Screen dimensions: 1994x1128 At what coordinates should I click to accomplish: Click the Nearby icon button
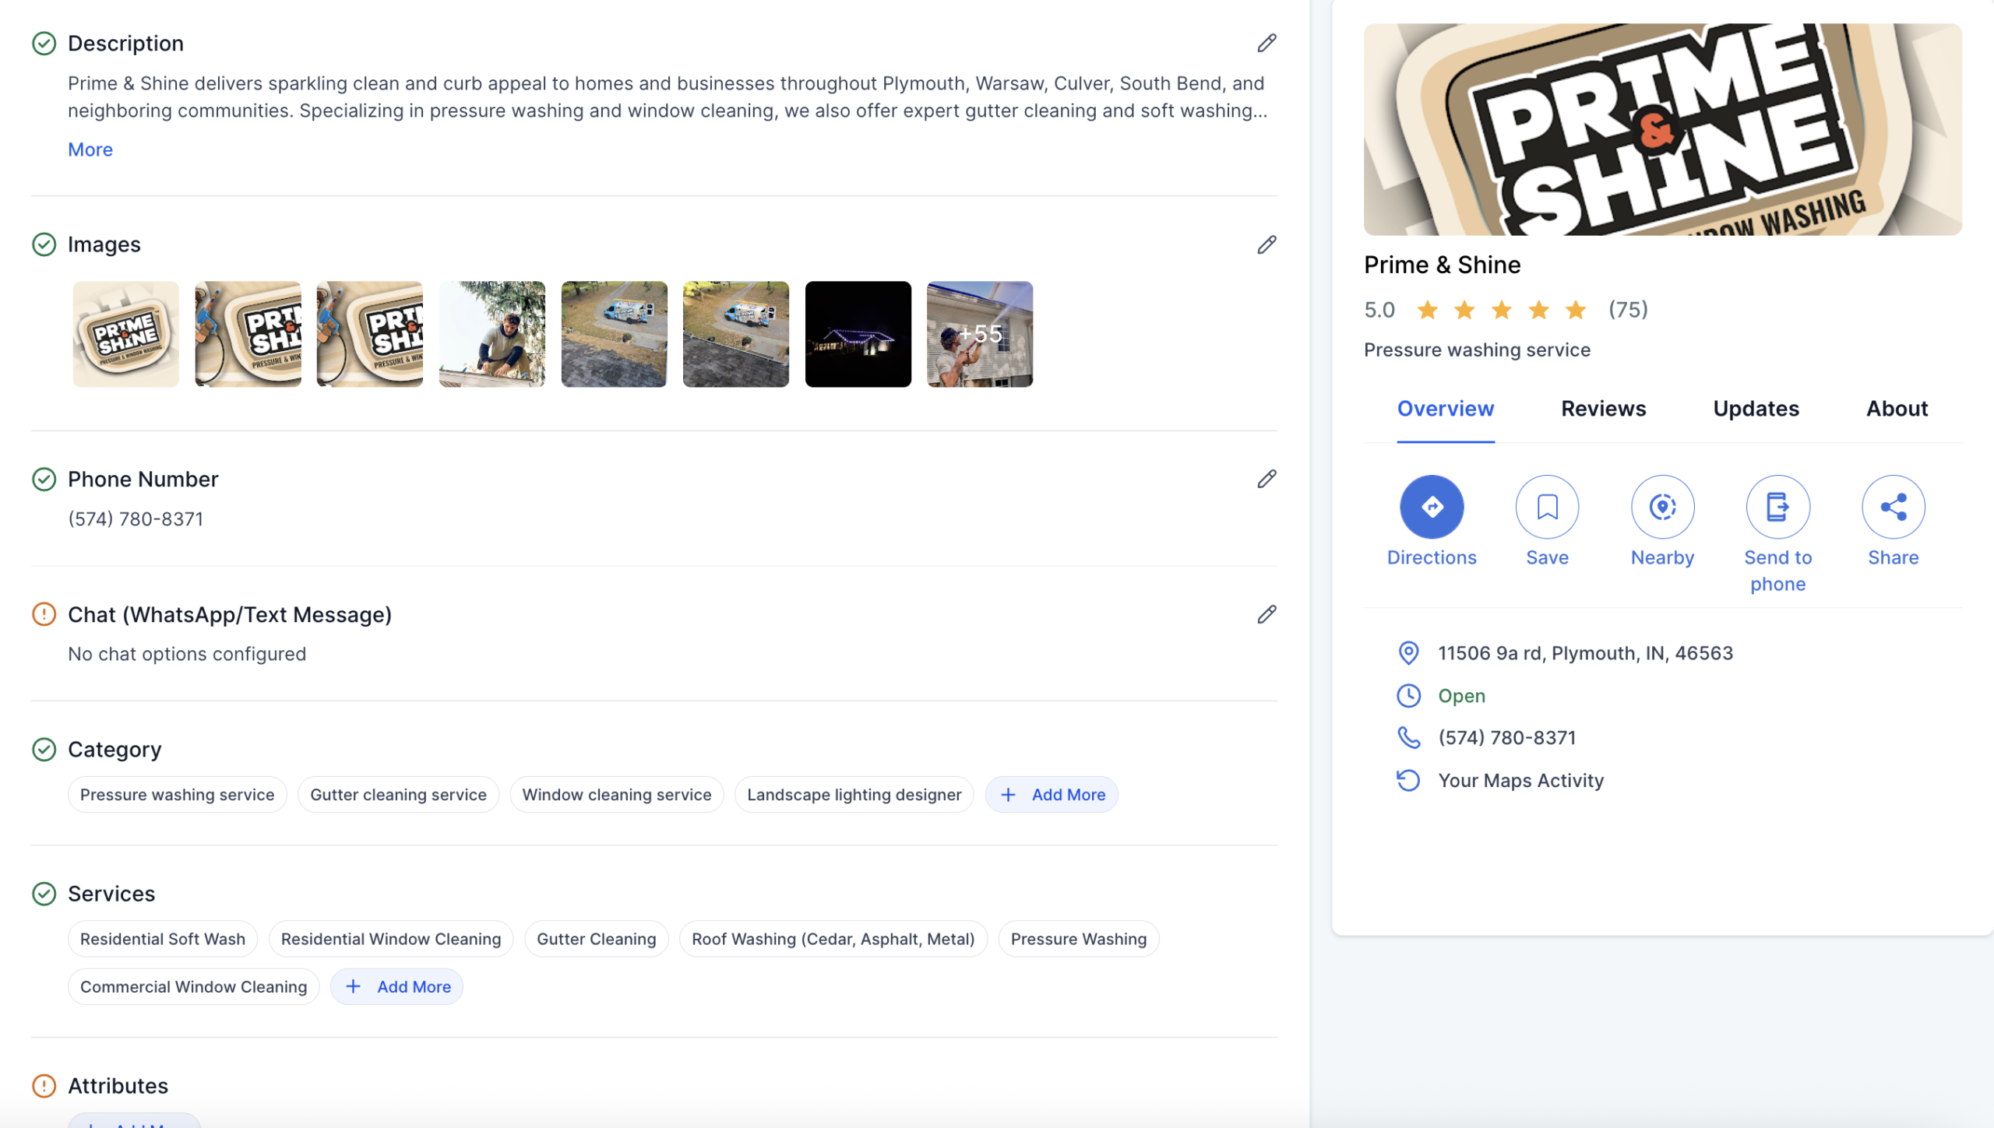[x=1662, y=507]
